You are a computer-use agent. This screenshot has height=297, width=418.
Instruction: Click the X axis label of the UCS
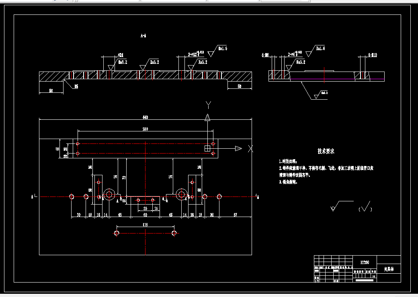pos(250,149)
